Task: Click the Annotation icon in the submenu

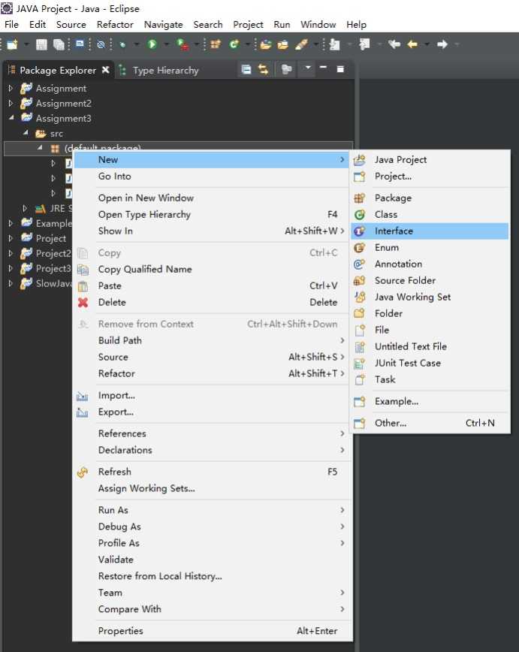Action: point(359,264)
